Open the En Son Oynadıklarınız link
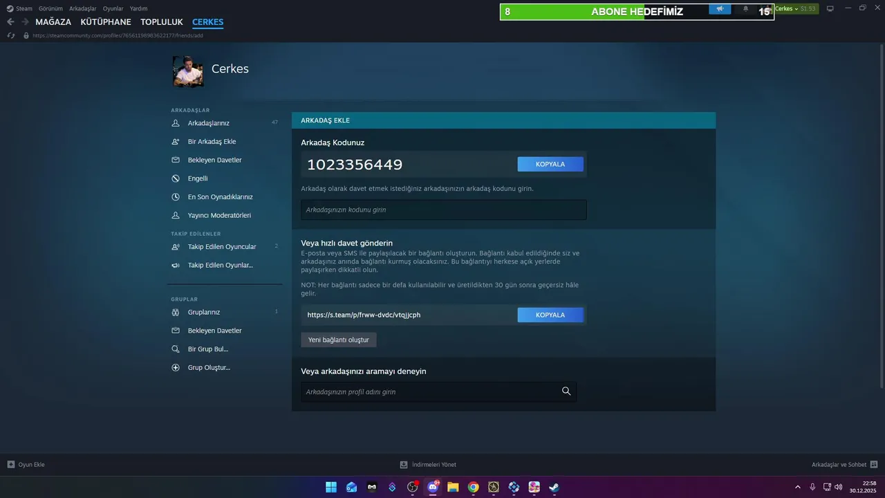 tap(221, 197)
